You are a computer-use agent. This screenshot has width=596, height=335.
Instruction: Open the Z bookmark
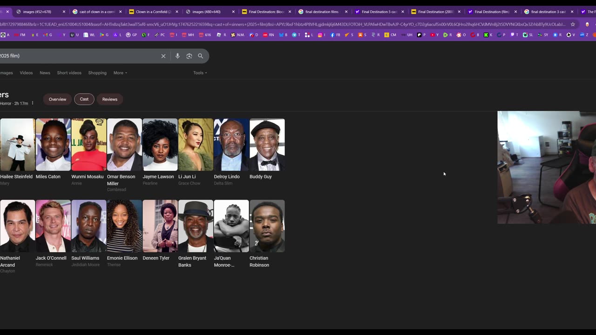[584, 35]
